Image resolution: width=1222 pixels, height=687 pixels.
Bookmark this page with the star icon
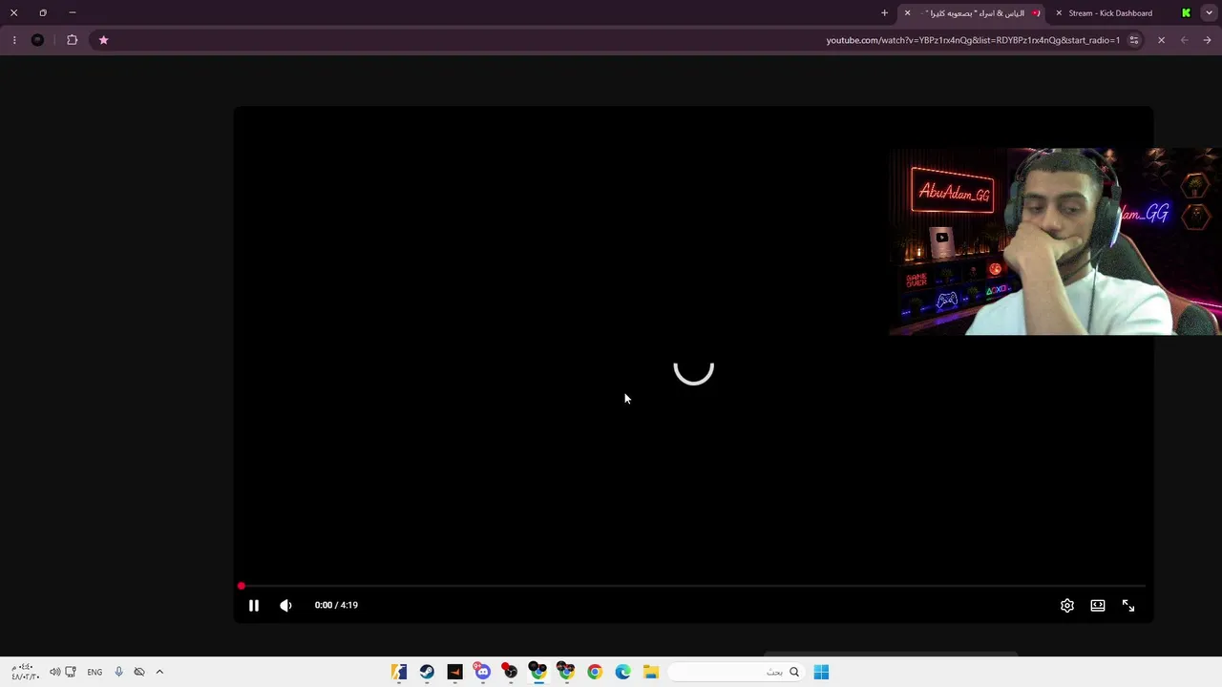click(103, 40)
